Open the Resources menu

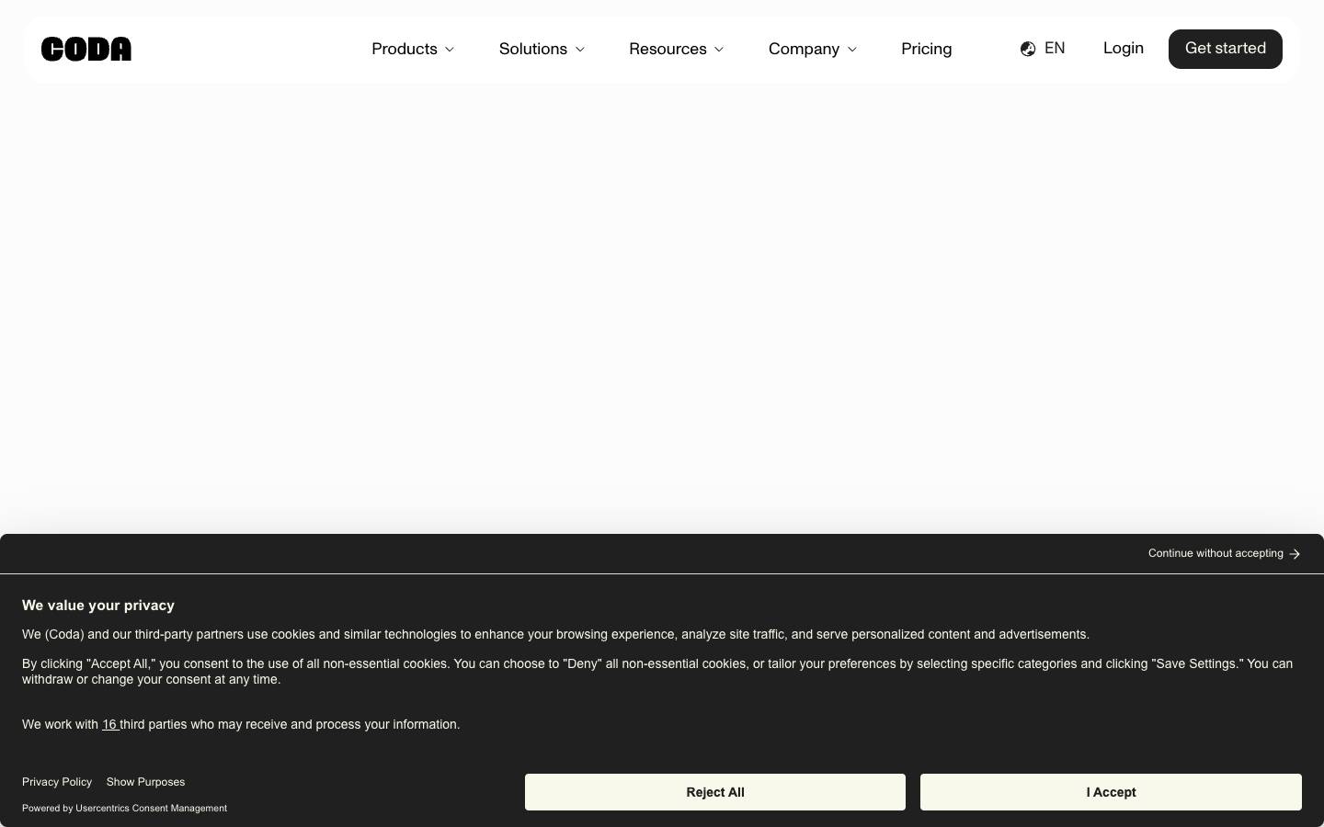(x=677, y=49)
